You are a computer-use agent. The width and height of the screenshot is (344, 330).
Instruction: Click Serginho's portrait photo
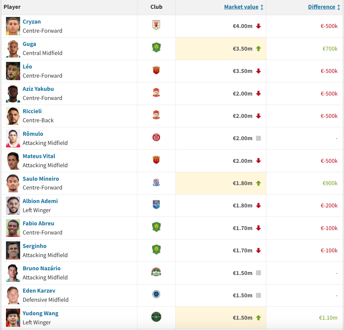pyautogui.click(x=13, y=250)
